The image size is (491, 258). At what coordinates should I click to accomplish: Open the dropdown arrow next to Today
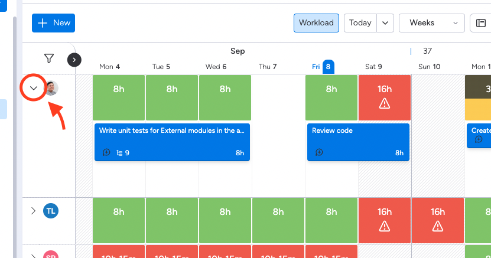(385, 23)
